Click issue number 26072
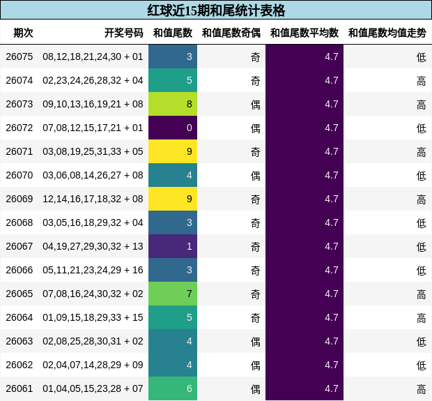Viewport: 432px width, 401px height. pos(20,128)
